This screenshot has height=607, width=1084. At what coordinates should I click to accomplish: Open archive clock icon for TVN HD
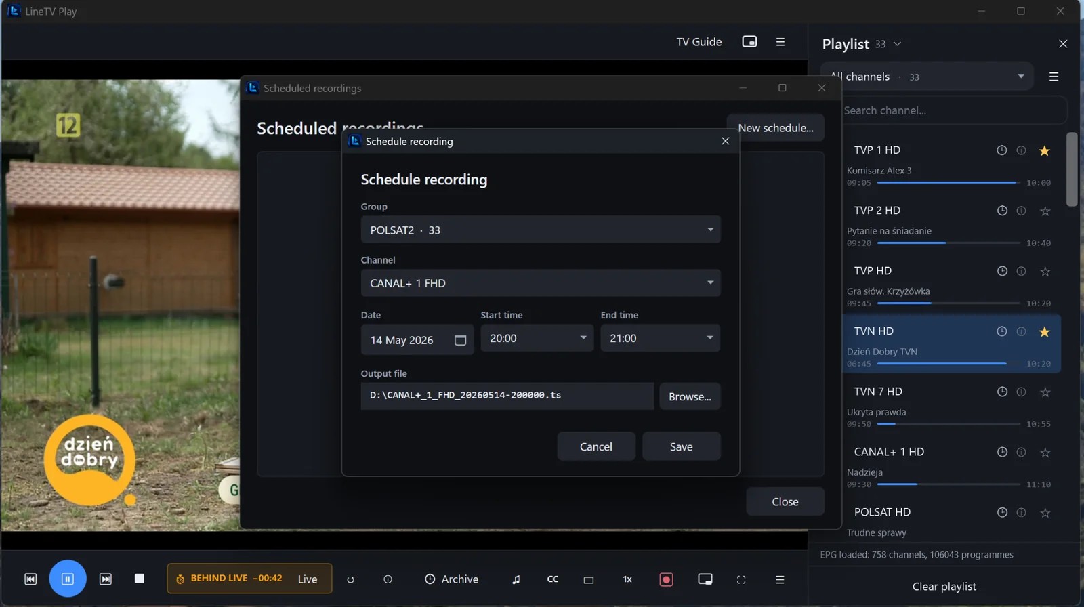1001,331
